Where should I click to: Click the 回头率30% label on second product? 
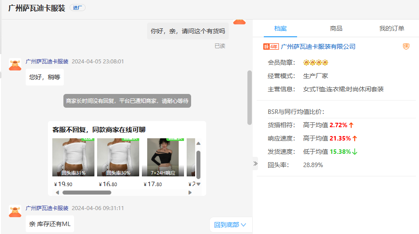coord(118,173)
